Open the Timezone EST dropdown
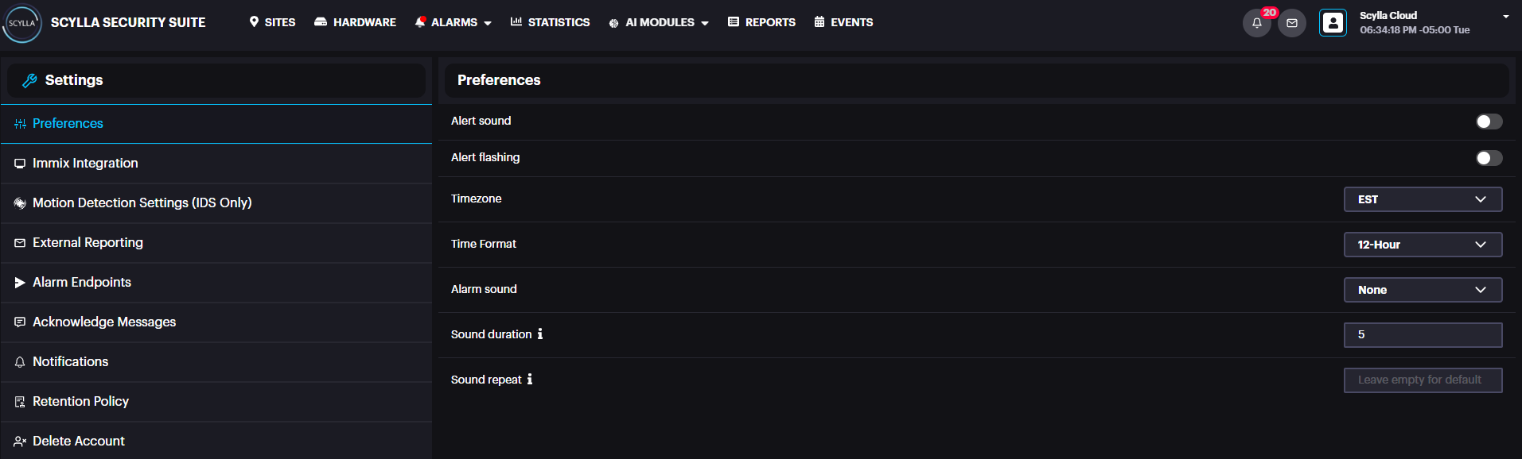Screen dimensions: 1522x459 [x=1423, y=199]
